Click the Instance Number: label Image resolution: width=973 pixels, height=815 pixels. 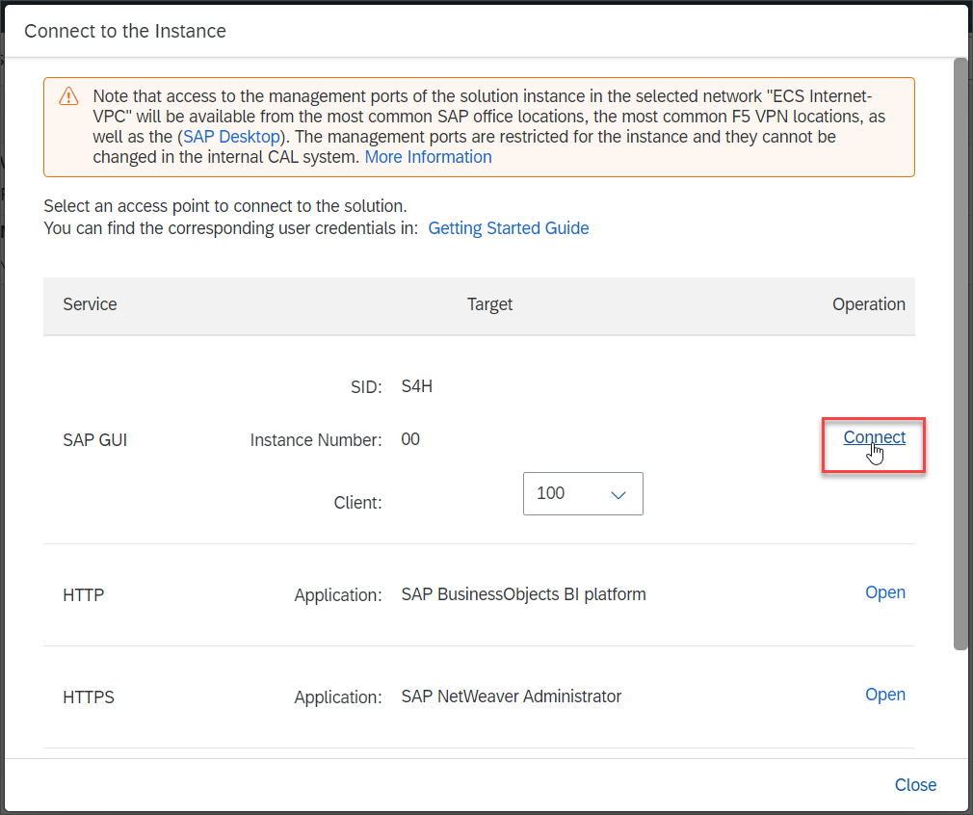tap(316, 440)
